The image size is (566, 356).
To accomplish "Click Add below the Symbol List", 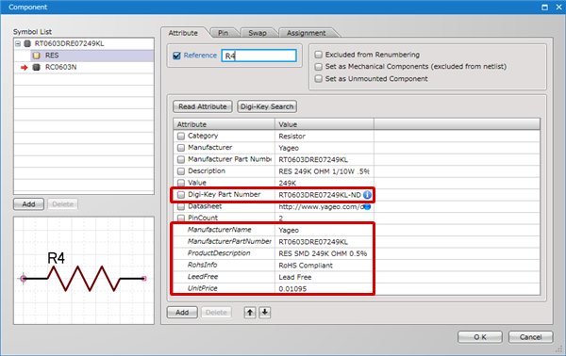I will pyautogui.click(x=28, y=204).
